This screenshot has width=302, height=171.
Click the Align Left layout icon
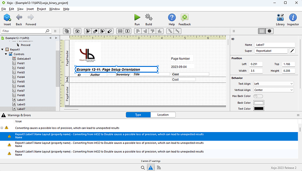coord(138,31)
